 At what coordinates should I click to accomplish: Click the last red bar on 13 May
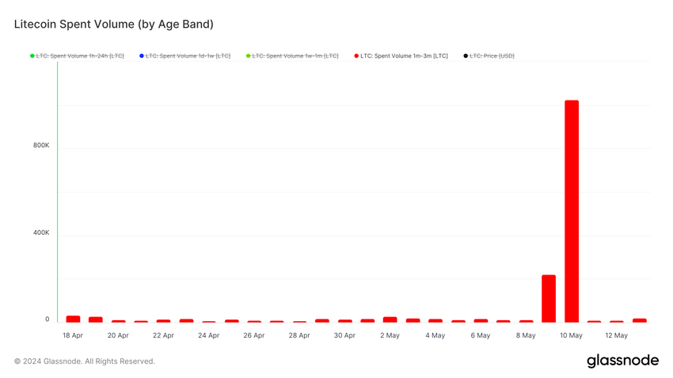(x=640, y=320)
